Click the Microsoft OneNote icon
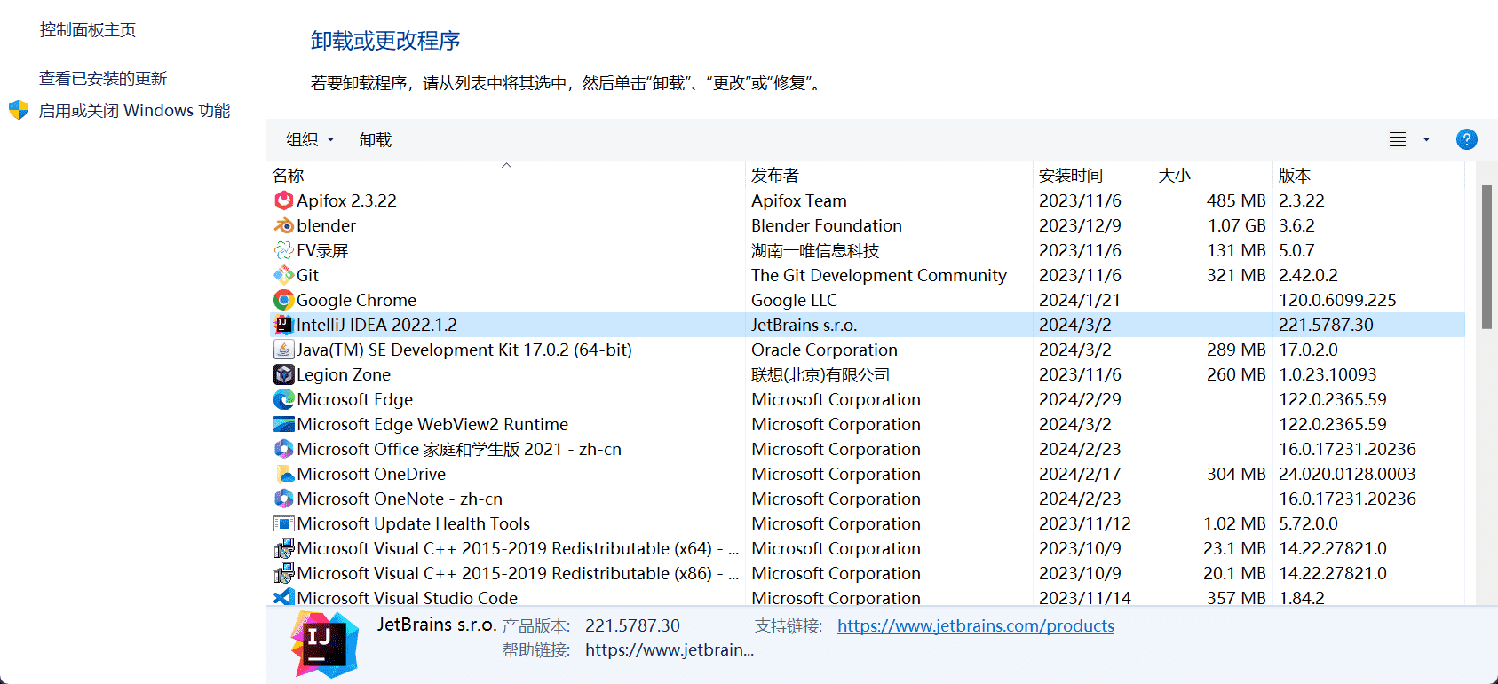This screenshot has height=684, width=1498. tap(283, 499)
